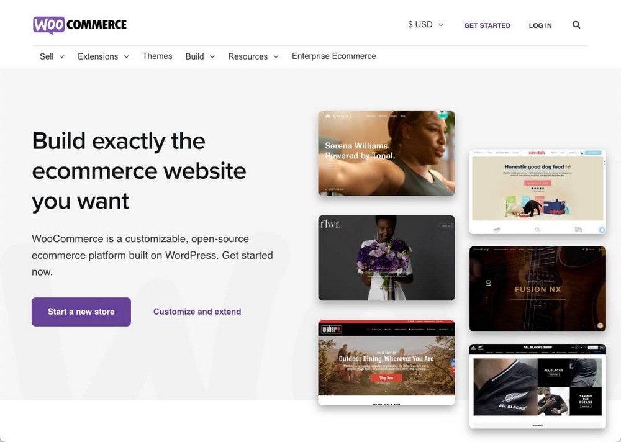The image size is (621, 442).
Task: Click Start a new store
Action: point(81,312)
